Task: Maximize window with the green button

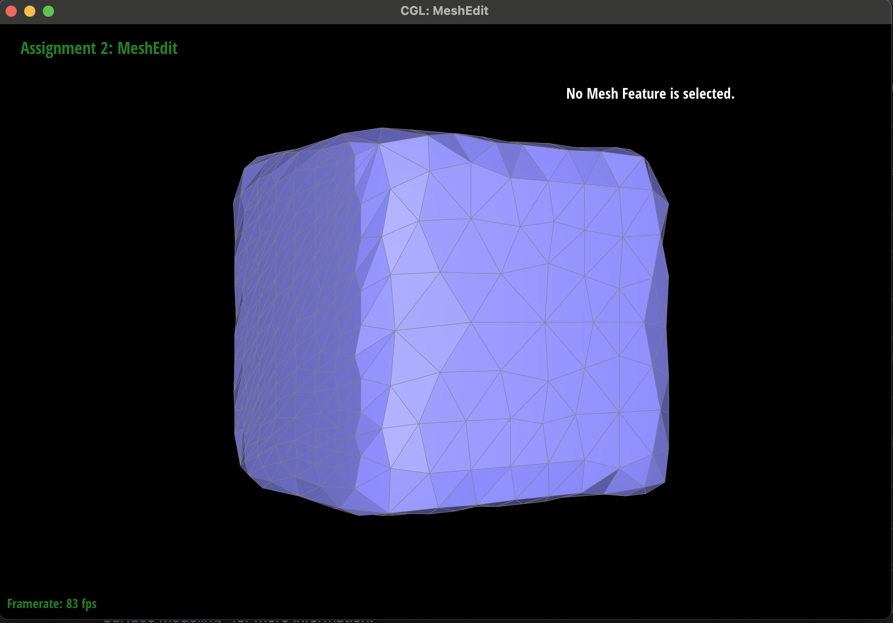Action: tap(48, 11)
